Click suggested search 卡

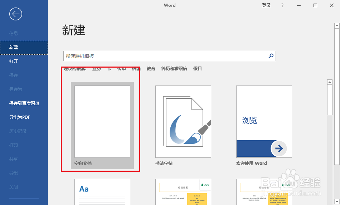coord(109,69)
